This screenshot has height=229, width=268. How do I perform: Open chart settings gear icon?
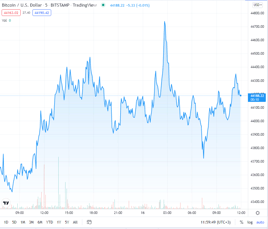[258, 213]
